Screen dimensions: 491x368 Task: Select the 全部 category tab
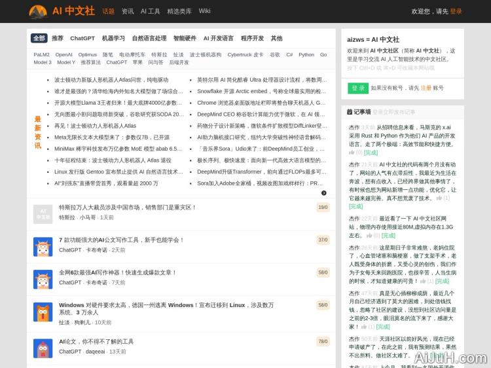39,38
